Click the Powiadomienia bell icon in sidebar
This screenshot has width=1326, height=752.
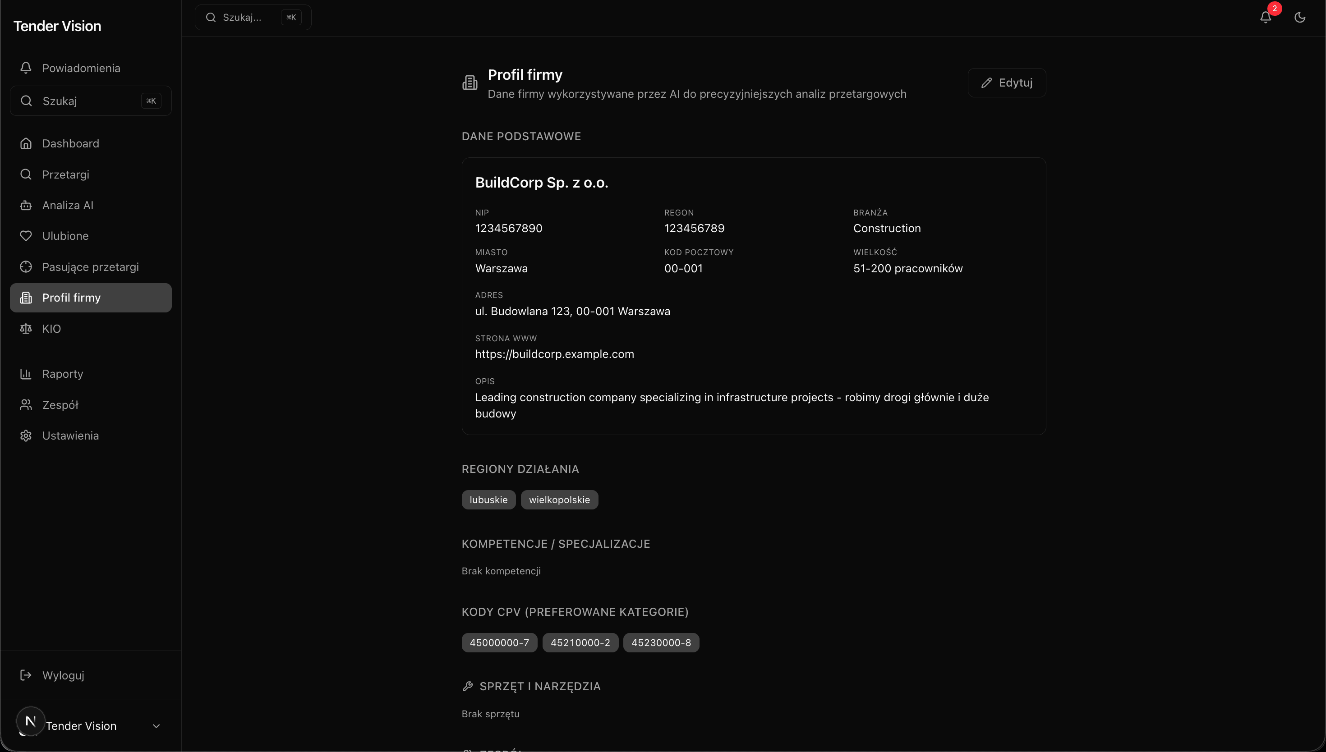pos(26,68)
